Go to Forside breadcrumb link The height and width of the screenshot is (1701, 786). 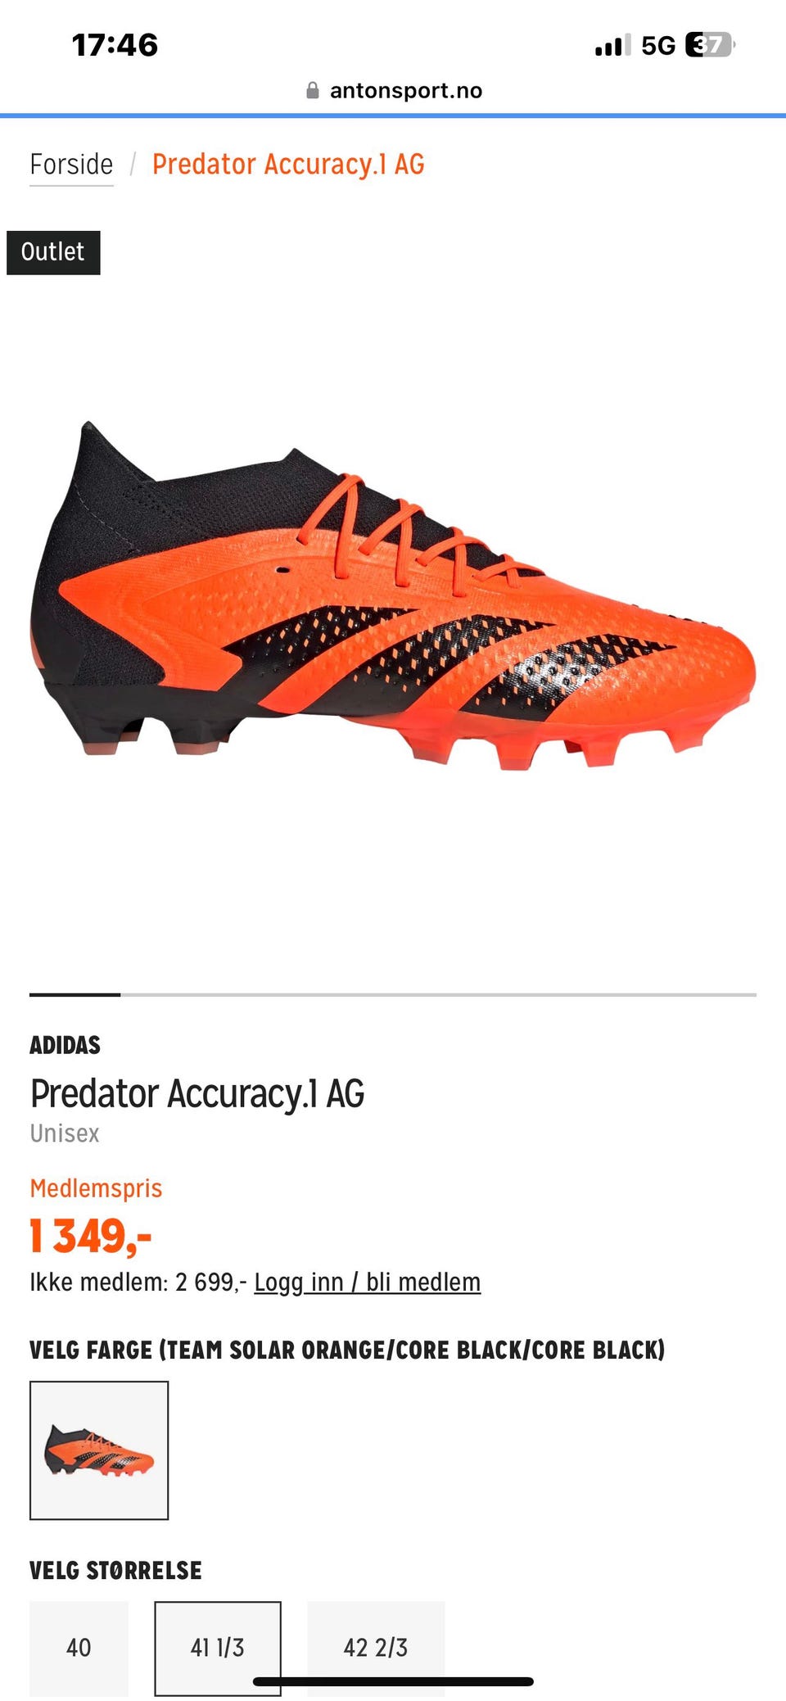(x=71, y=165)
